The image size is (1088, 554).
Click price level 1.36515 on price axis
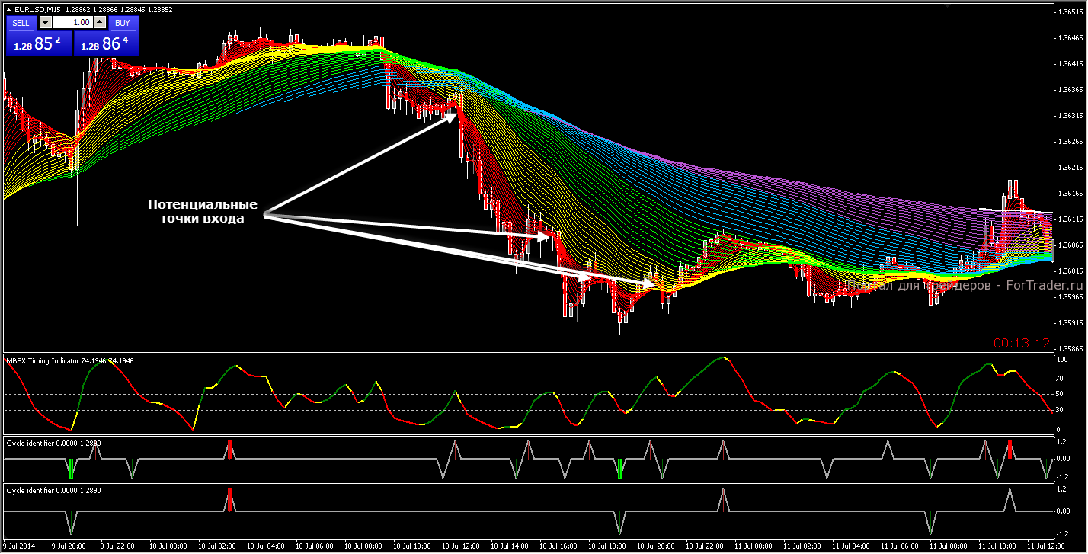tap(1070, 12)
